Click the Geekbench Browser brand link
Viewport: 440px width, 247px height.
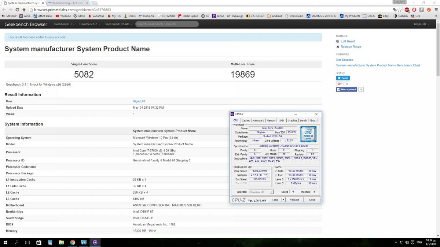26,24
